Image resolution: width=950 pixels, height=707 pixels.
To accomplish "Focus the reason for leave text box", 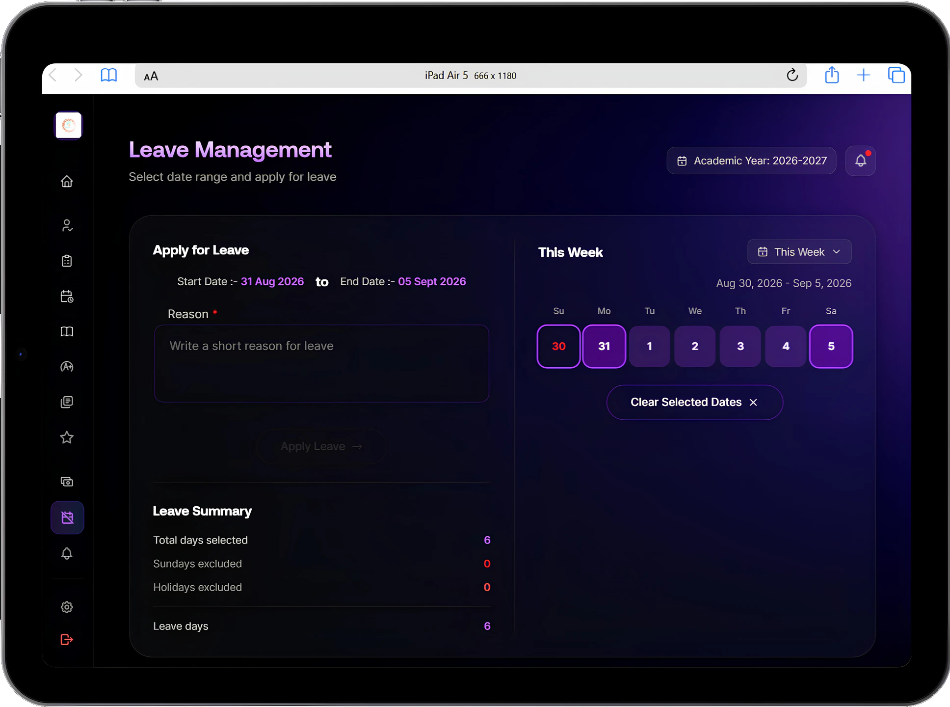I will coord(321,363).
